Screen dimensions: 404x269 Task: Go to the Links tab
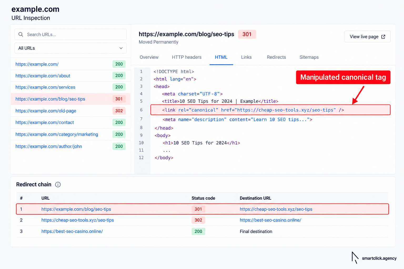pyautogui.click(x=246, y=57)
